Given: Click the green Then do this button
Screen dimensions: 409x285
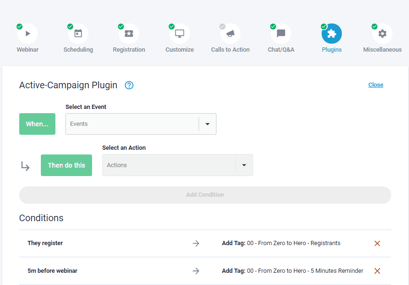Looking at the screenshot, I should [x=67, y=165].
